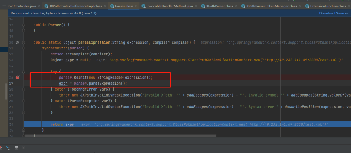Click the class icon on ExtensionFunction.class tab
The height and width of the screenshot is (153, 351).
tap(307, 6)
